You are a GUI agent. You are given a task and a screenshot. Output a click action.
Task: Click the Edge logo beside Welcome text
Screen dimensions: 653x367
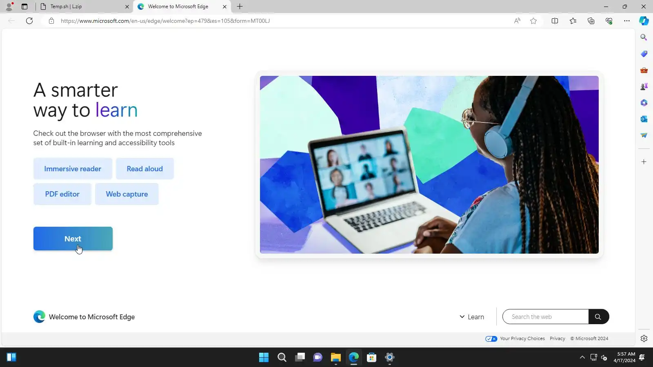tap(40, 317)
